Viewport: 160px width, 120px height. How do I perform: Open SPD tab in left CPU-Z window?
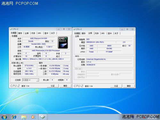(x=39, y=33)
